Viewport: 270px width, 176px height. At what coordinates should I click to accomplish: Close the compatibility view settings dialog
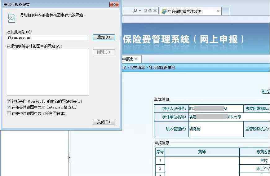click(x=104, y=122)
